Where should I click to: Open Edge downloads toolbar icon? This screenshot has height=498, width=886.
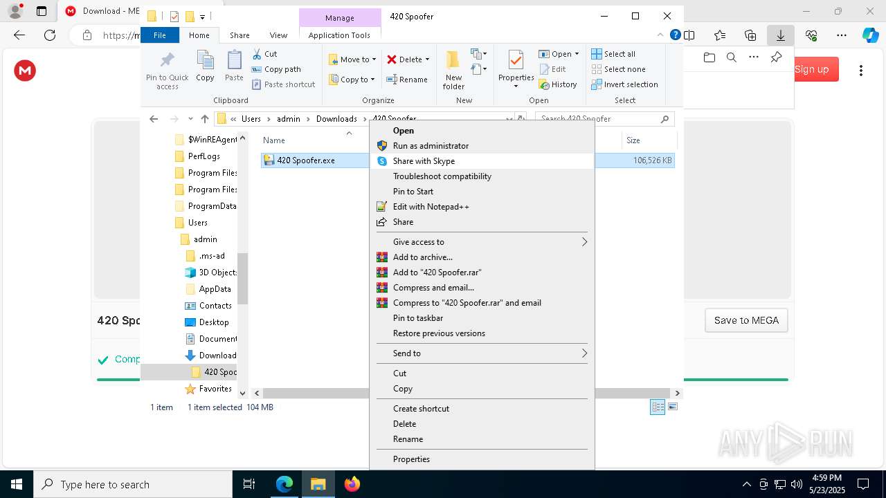[x=781, y=35]
